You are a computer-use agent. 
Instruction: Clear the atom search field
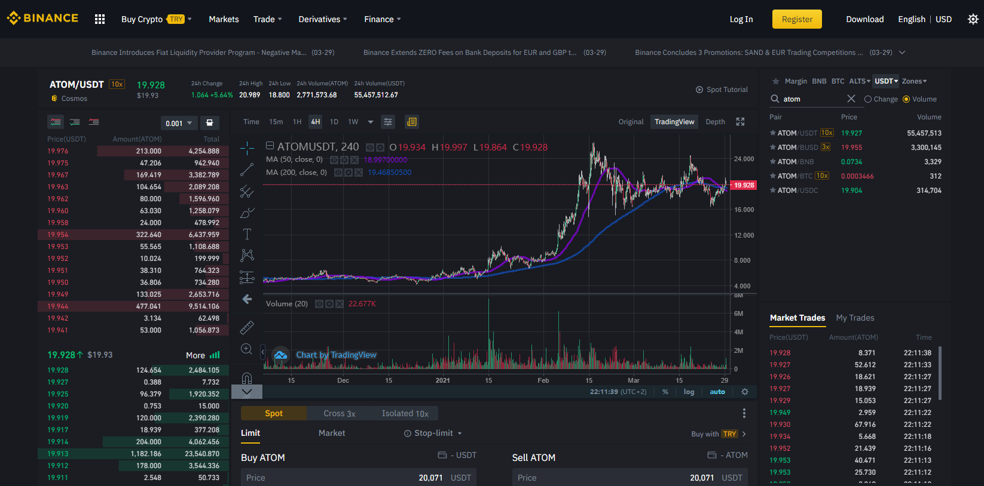click(x=851, y=99)
